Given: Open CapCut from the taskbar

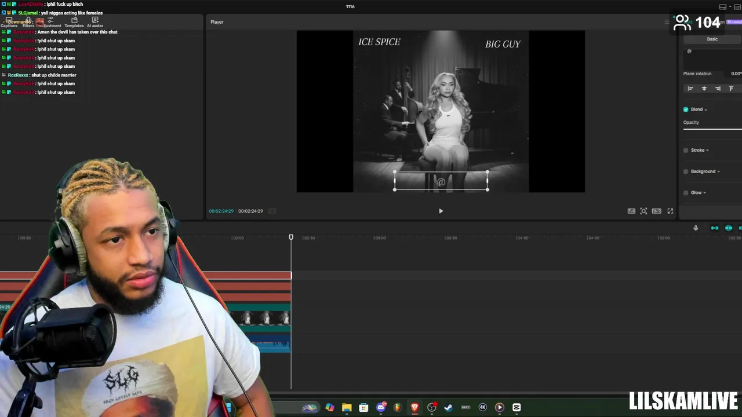Looking at the screenshot, I should (x=517, y=408).
